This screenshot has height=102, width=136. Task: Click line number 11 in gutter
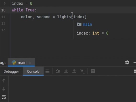point(3,17)
